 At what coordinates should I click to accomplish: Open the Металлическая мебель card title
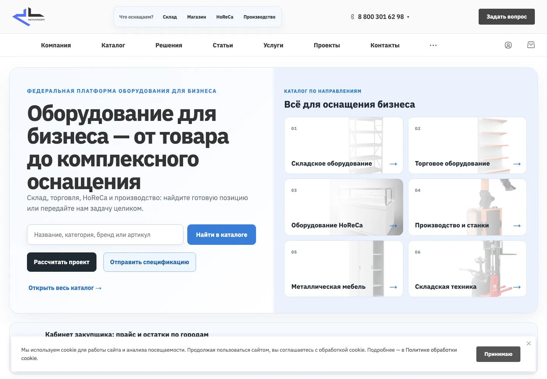pos(328,287)
